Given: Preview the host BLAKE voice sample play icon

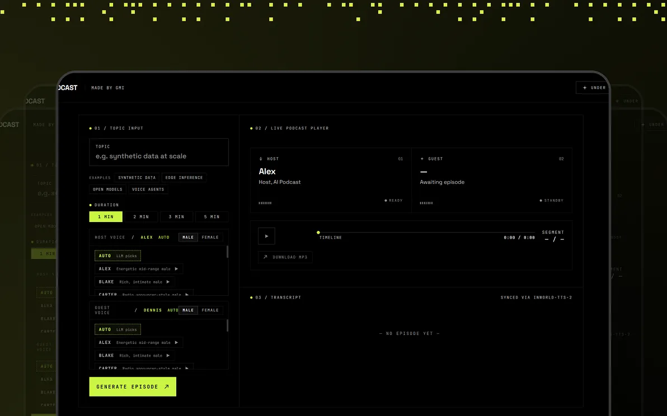Looking at the screenshot, I should point(168,282).
